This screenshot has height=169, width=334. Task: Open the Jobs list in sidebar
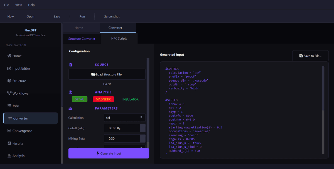click(16, 106)
